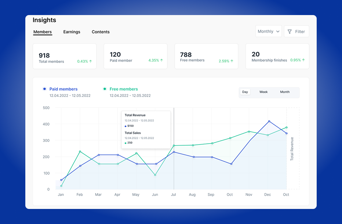
Task: Open the Contents tab
Action: [101, 32]
